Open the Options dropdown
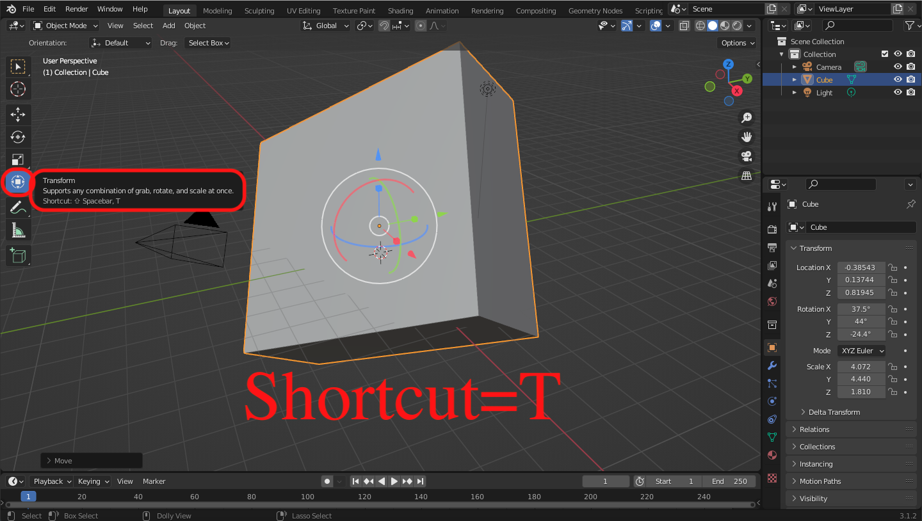 coord(737,43)
